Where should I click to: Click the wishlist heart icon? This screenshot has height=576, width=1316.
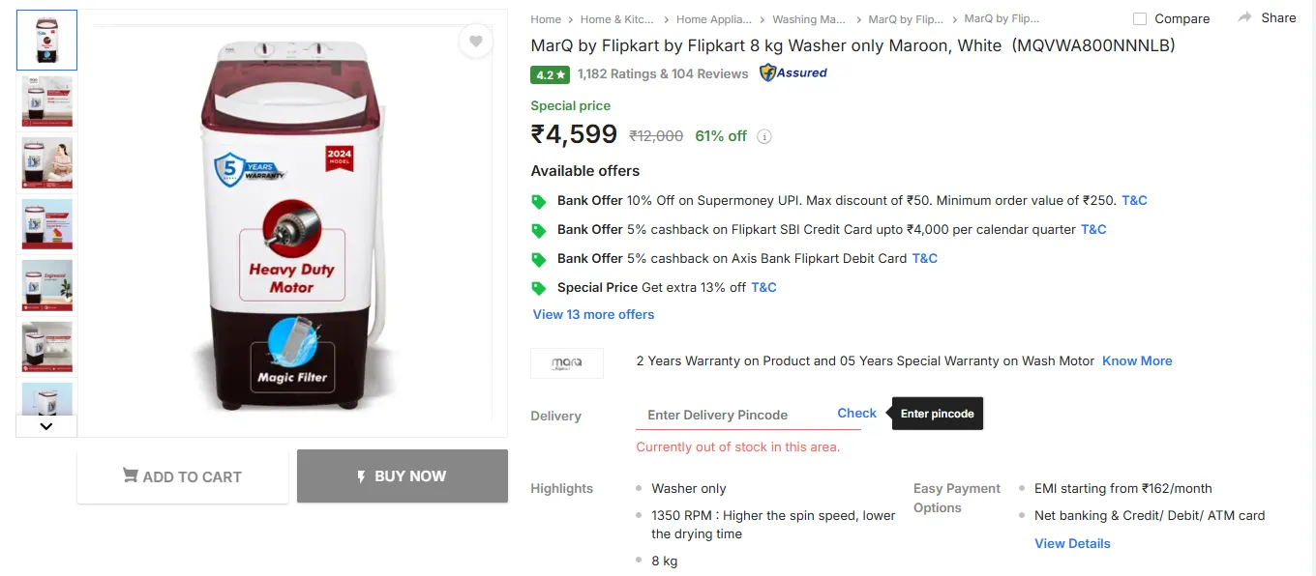(x=476, y=42)
